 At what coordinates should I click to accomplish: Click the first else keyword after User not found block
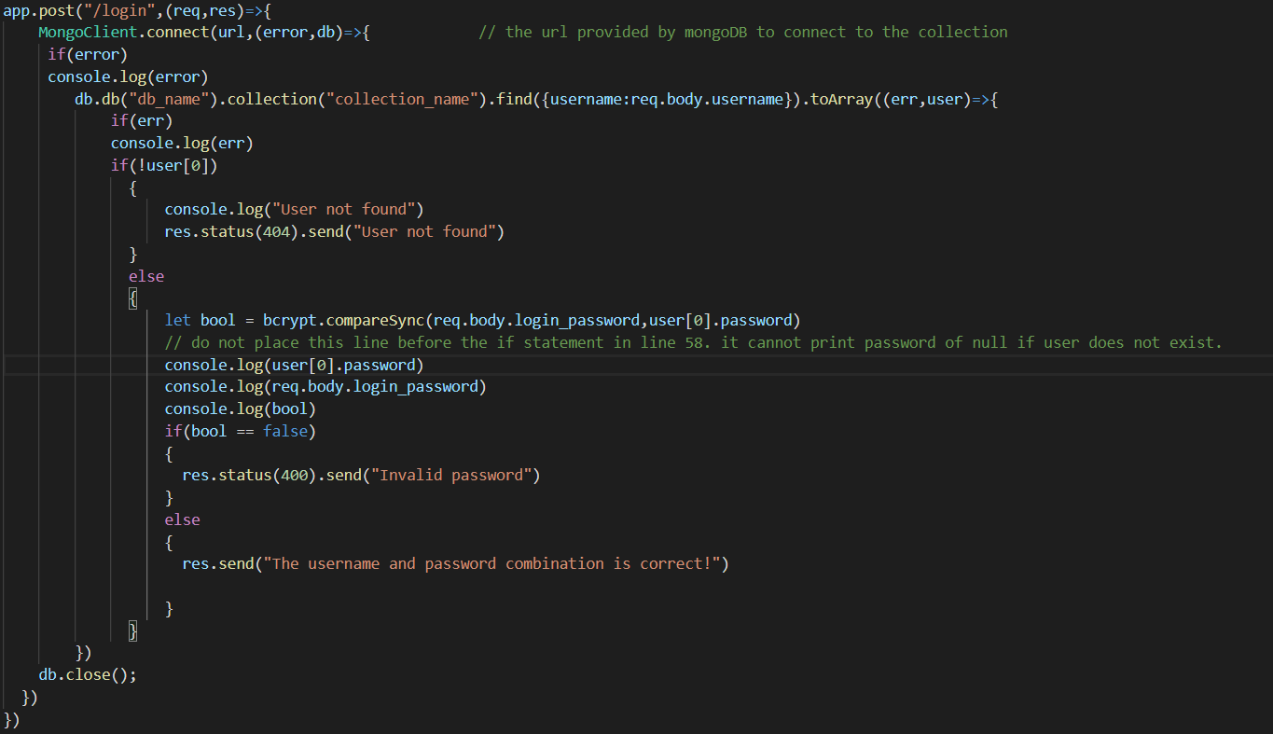click(146, 276)
